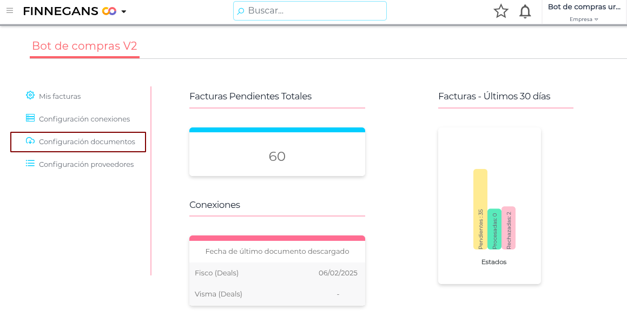627x324 pixels.
Task: Open Mis facturas menu item
Action: (60, 97)
